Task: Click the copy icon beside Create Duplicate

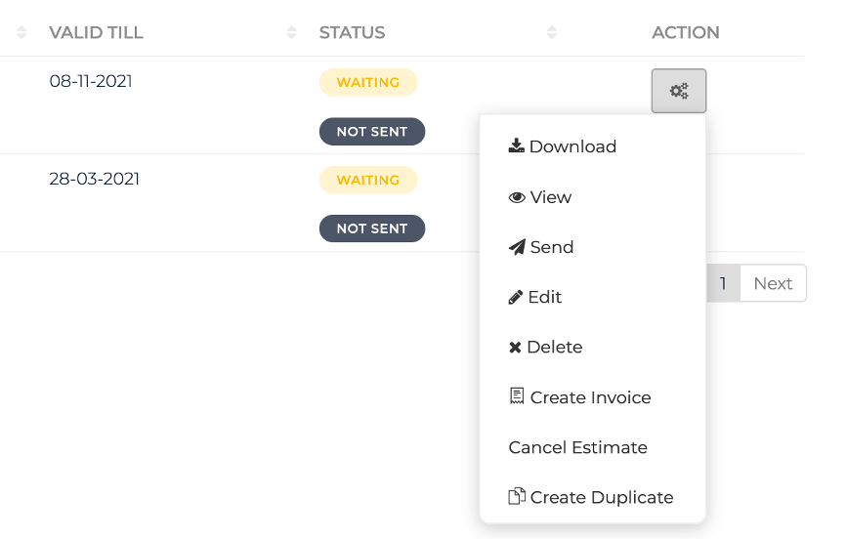Action: (x=517, y=496)
